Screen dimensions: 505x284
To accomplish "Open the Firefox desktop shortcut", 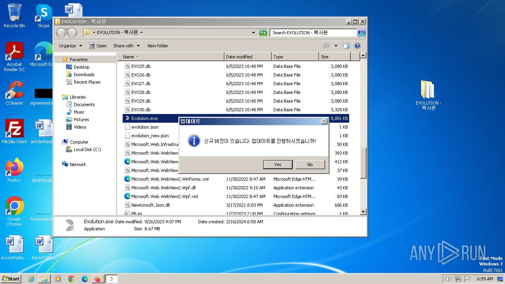I will click(14, 170).
